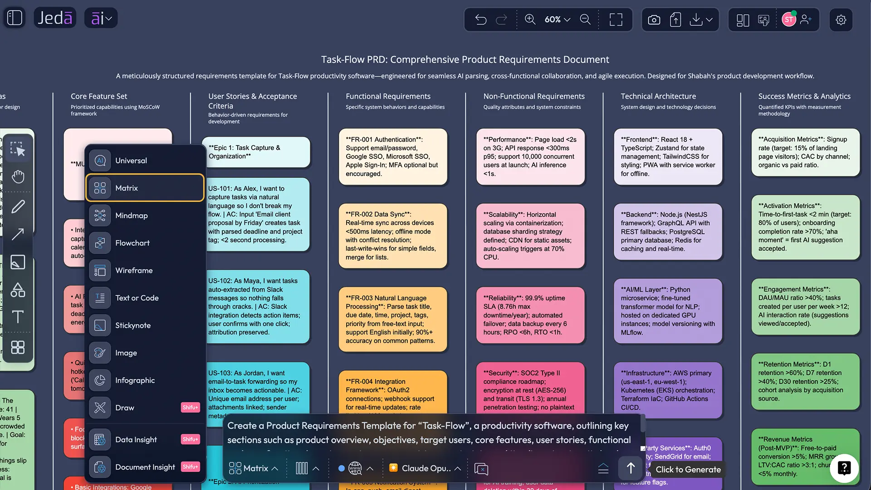Choose Data Insight from the output menu

pos(145,440)
